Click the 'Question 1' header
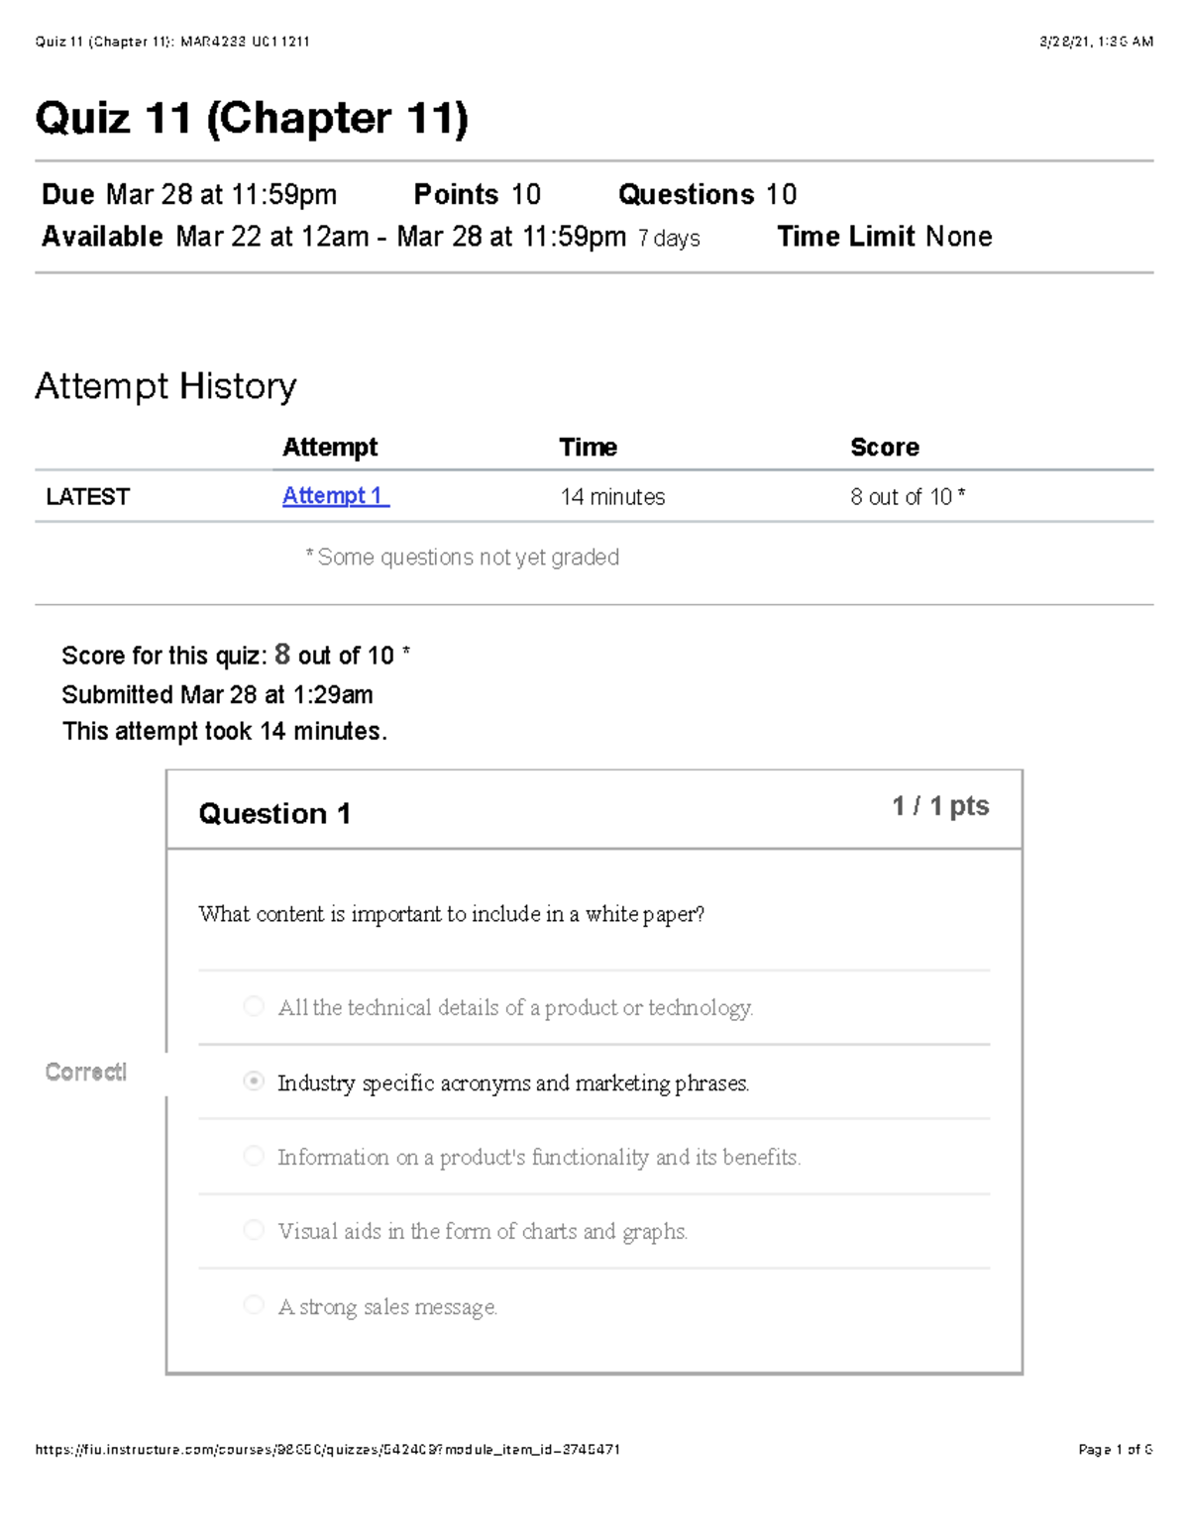This screenshot has width=1189, height=1538. point(274,814)
